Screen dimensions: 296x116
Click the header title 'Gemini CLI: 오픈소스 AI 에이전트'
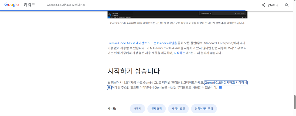point(66,5)
